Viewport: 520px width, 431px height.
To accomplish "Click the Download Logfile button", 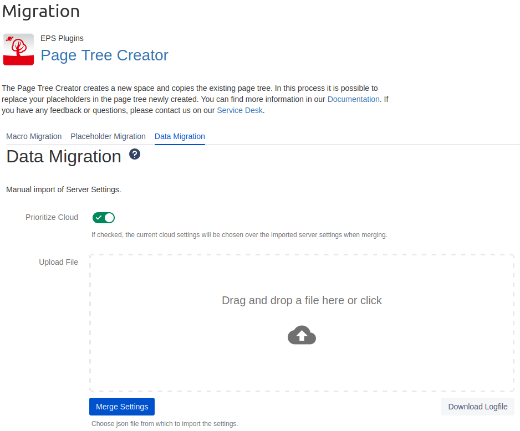I will [477, 407].
